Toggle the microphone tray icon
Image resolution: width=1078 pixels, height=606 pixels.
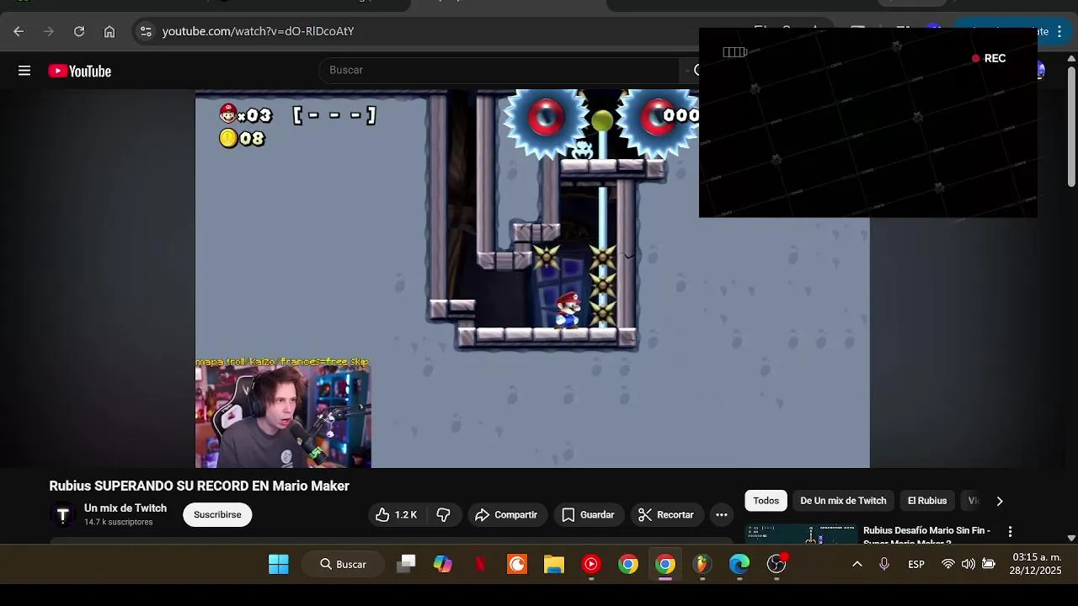[884, 564]
